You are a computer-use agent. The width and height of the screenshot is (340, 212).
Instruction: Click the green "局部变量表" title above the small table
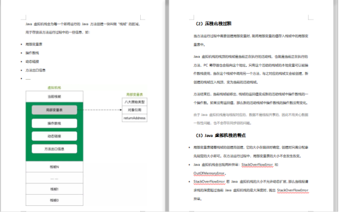pyautogui.click(x=135, y=95)
